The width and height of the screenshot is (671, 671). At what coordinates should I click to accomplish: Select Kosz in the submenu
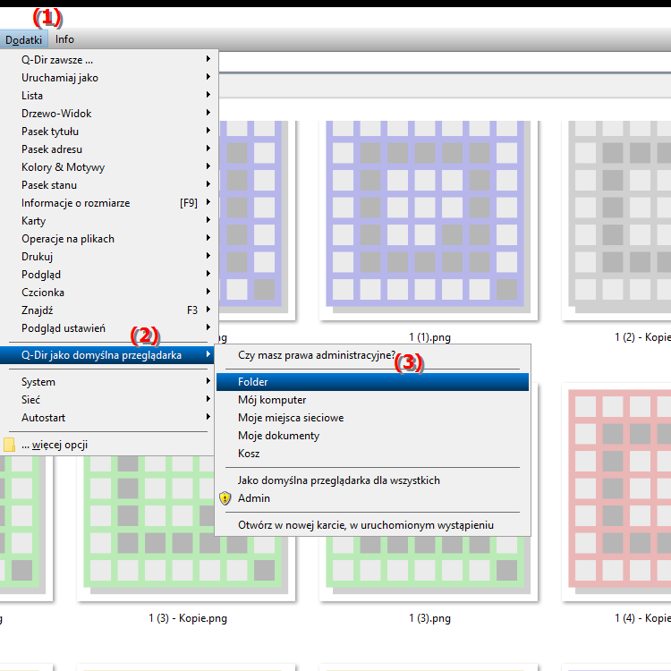[x=372, y=454]
